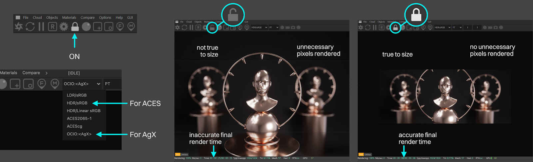Enable the open lock in the middle viewer toolbar
The image size is (533, 162).
[212, 28]
